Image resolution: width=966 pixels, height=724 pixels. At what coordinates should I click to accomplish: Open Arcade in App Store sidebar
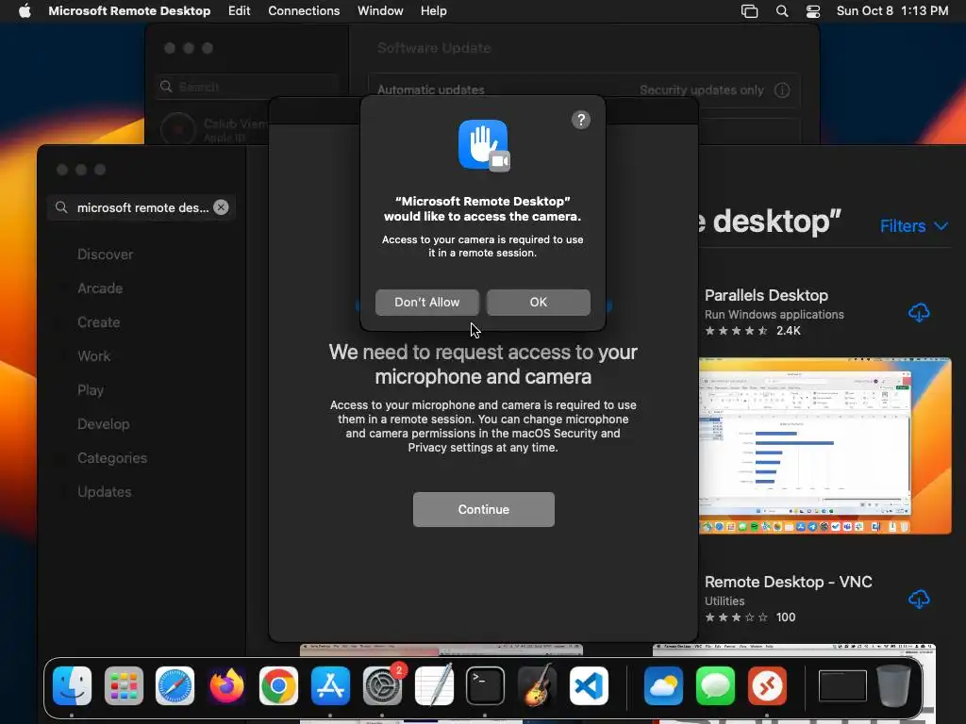(x=100, y=288)
